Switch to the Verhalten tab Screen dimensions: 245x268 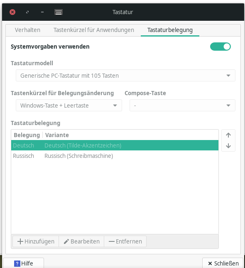27,30
